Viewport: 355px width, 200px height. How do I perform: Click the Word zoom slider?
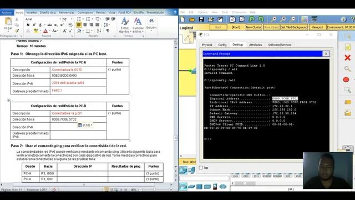point(154,189)
